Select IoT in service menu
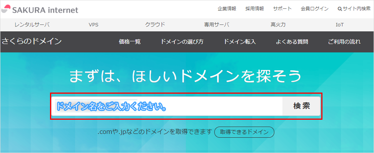This screenshot has height=153, width=374. 339,25
